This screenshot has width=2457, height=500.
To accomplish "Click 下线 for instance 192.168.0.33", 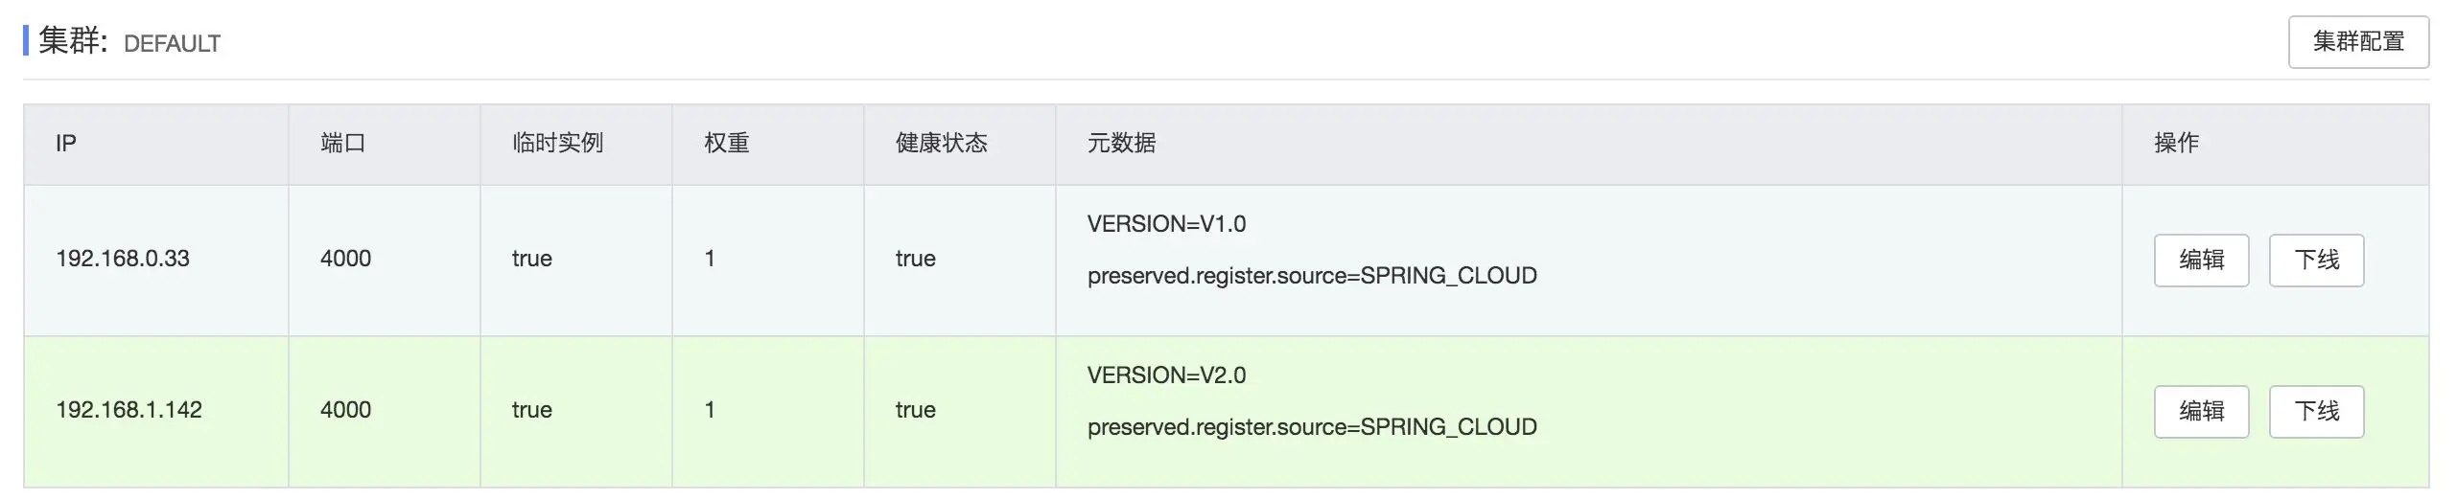I will point(2315,260).
